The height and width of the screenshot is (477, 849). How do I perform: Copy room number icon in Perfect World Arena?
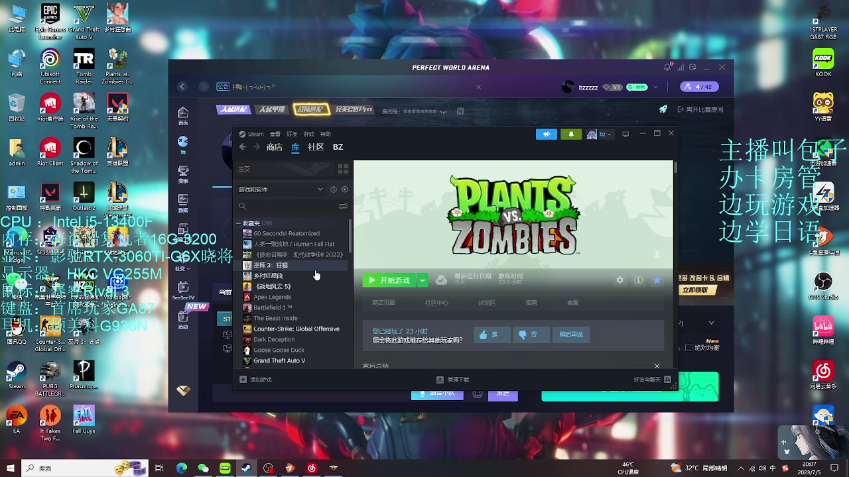click(460, 111)
